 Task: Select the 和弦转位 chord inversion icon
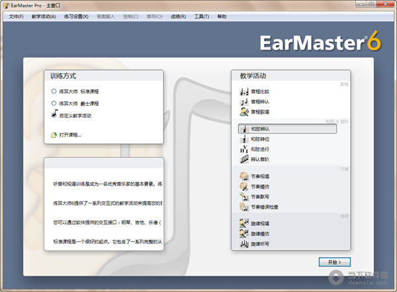point(244,139)
